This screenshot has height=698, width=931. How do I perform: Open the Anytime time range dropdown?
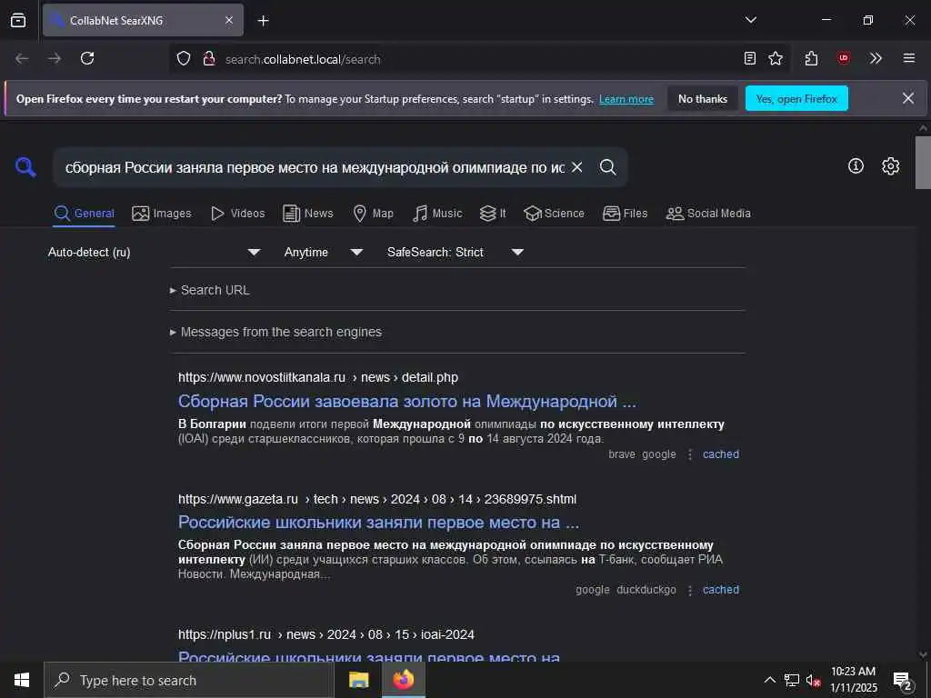click(x=324, y=253)
